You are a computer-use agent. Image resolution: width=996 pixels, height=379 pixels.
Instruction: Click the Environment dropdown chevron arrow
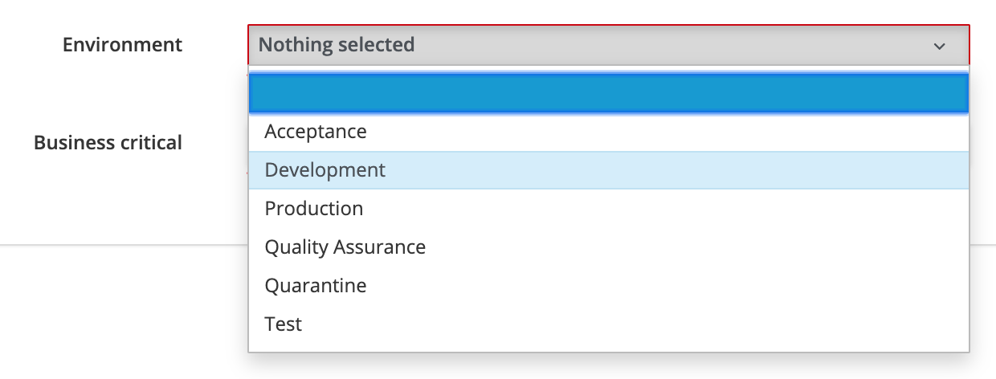coord(939,46)
